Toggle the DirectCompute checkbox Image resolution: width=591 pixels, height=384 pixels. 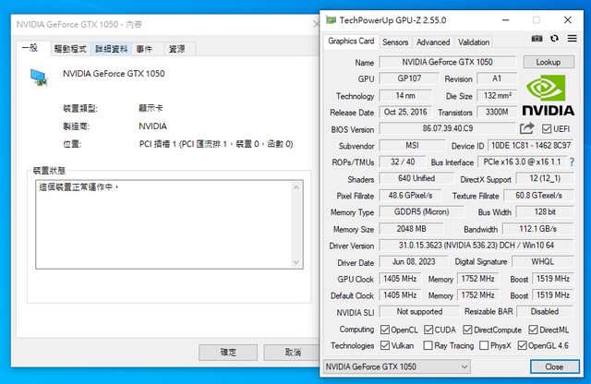(x=467, y=330)
